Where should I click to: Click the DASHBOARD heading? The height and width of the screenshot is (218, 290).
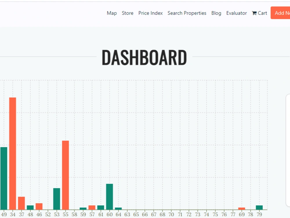pyautogui.click(x=144, y=58)
